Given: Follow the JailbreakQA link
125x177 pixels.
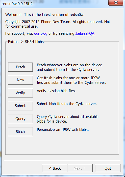Looking at the screenshot, I should (x=85, y=33).
